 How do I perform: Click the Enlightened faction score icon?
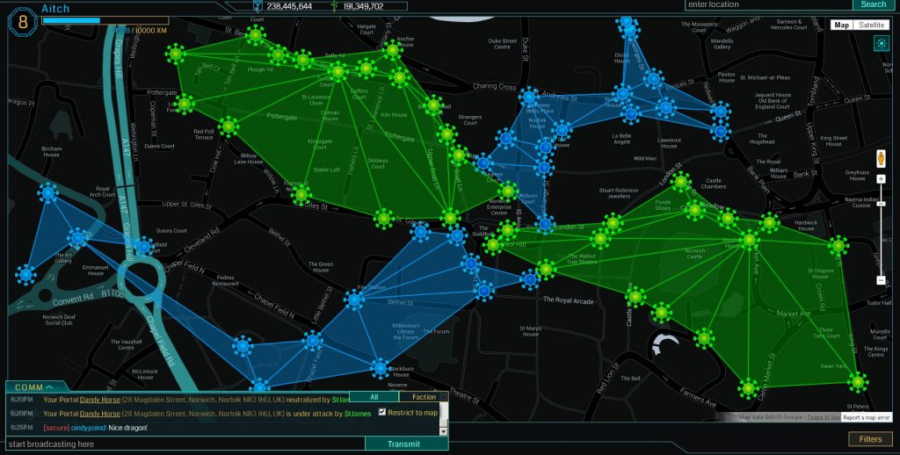tap(335, 6)
